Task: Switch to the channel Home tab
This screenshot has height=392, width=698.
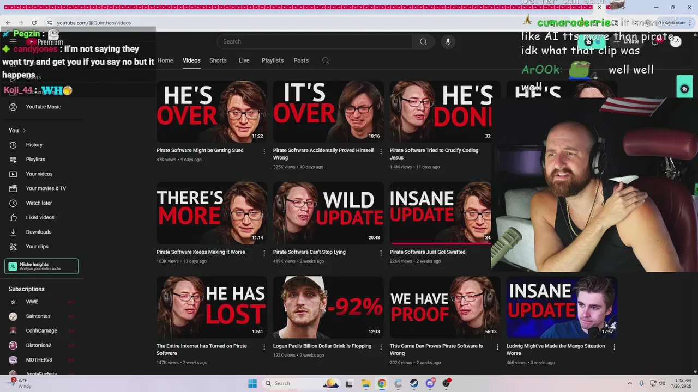Action: pos(165,60)
